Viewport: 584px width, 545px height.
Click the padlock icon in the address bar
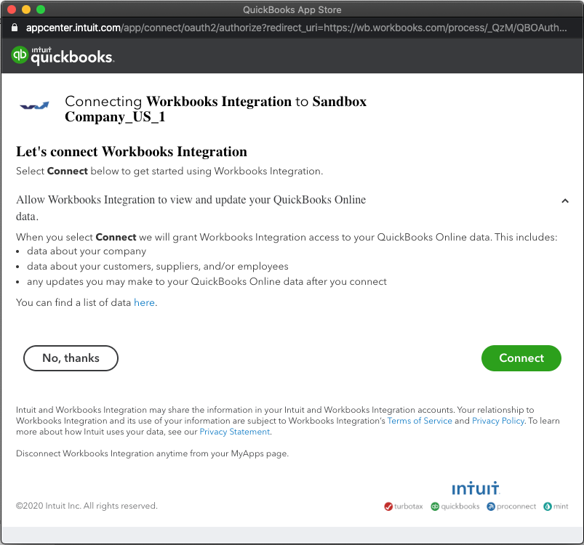pos(15,28)
